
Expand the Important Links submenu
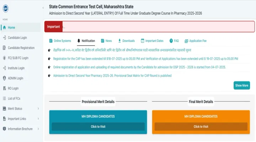(x=38, y=119)
